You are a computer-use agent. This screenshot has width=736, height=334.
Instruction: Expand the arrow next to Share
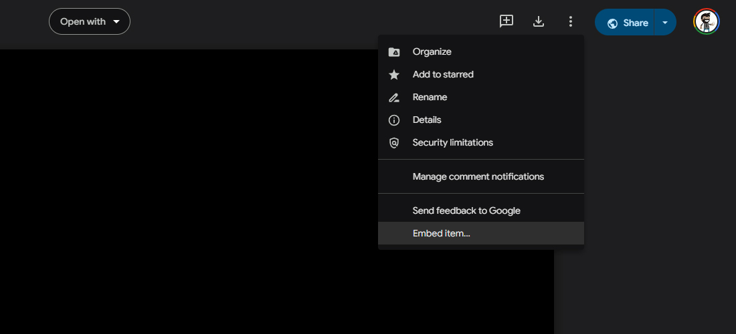tap(665, 22)
